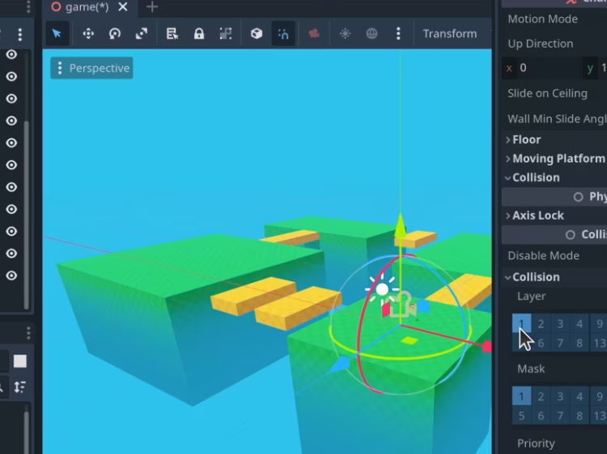Image resolution: width=607 pixels, height=454 pixels.
Task: Expand the Axis Lock section
Action: point(535,216)
